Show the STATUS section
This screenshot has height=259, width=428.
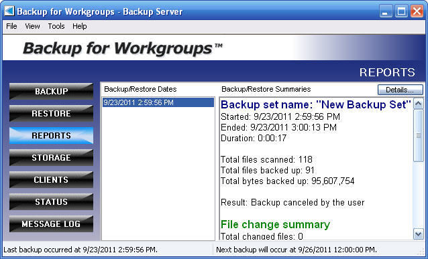[51, 202]
